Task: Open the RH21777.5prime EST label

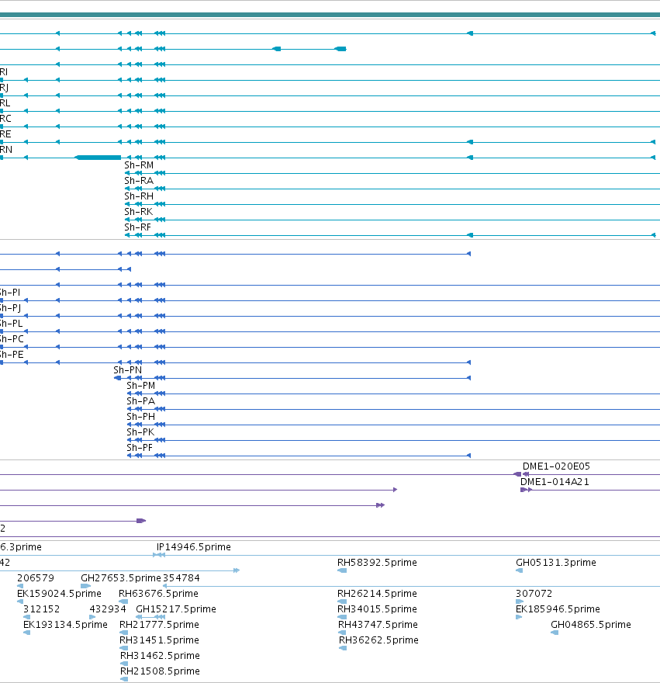Action: click(x=159, y=625)
